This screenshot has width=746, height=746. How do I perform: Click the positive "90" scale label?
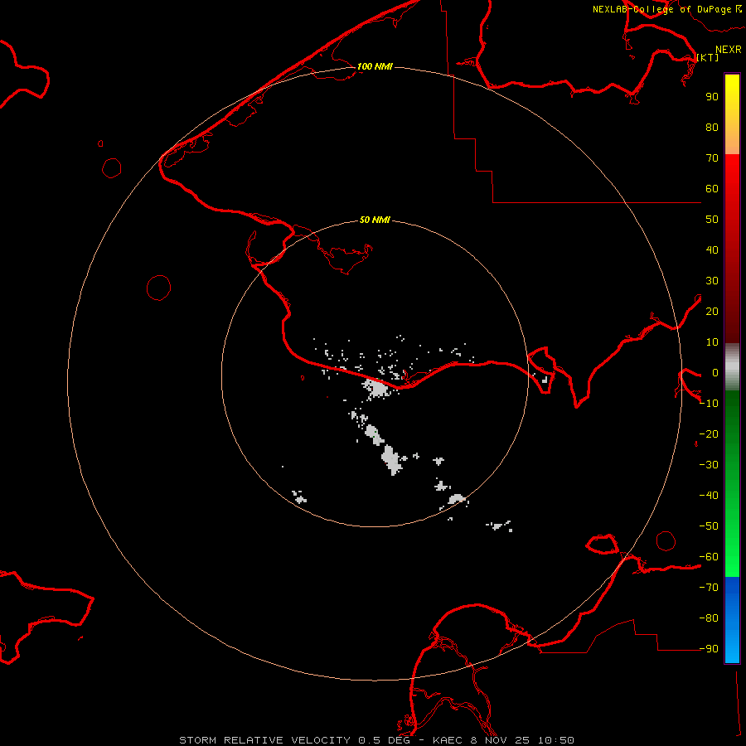(x=712, y=97)
